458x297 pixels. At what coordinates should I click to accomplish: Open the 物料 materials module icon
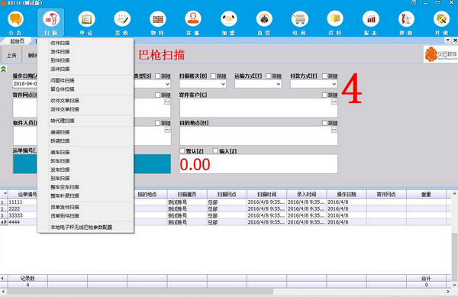coord(157,23)
